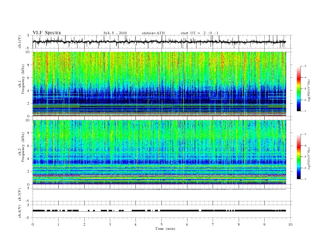The width and height of the screenshot is (327, 252).
Task: Click the ch.4 black segmented trace
Action: point(159,211)
